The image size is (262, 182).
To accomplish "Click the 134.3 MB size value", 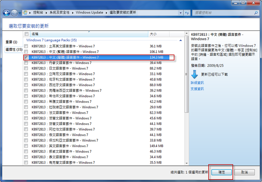I will (x=156, y=57).
